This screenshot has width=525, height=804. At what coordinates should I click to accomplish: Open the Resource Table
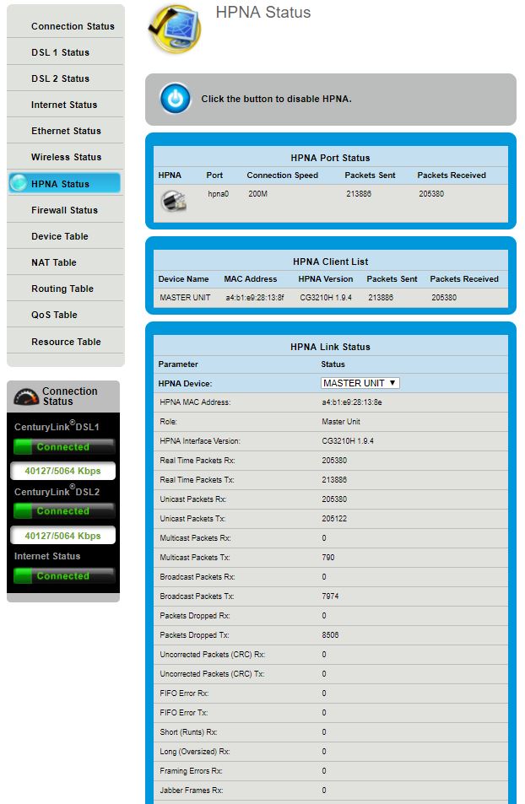pyautogui.click(x=66, y=342)
